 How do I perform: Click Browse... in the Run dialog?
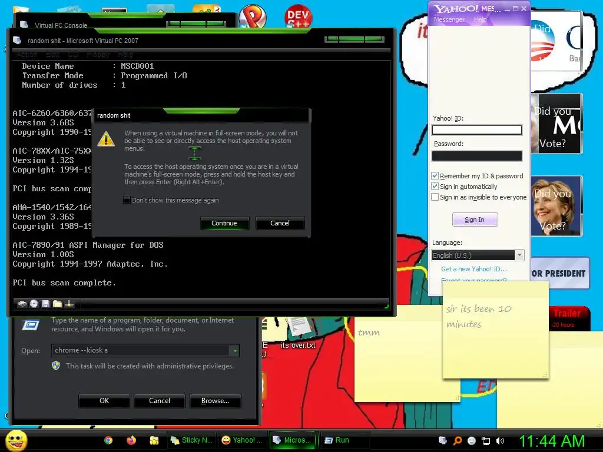(x=216, y=400)
